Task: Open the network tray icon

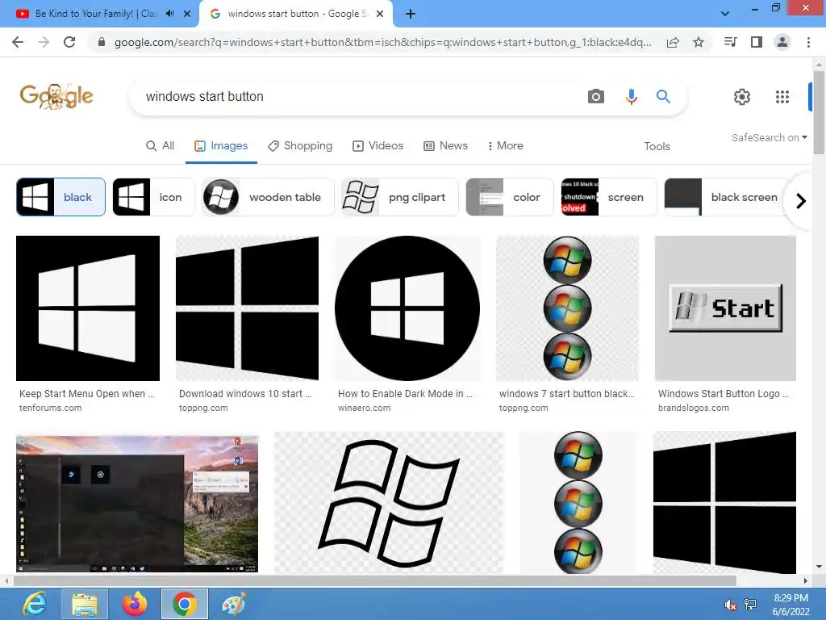Action: click(750, 605)
